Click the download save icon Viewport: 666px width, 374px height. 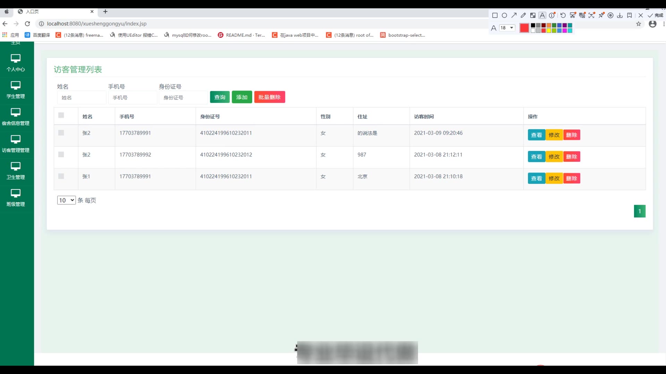(x=620, y=15)
